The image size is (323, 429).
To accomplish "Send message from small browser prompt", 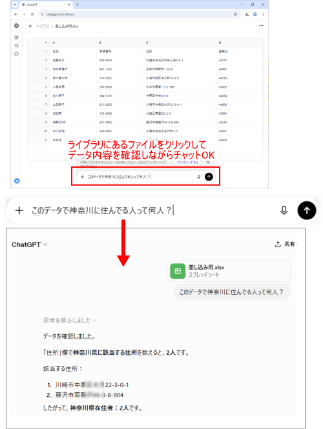I will click(209, 177).
